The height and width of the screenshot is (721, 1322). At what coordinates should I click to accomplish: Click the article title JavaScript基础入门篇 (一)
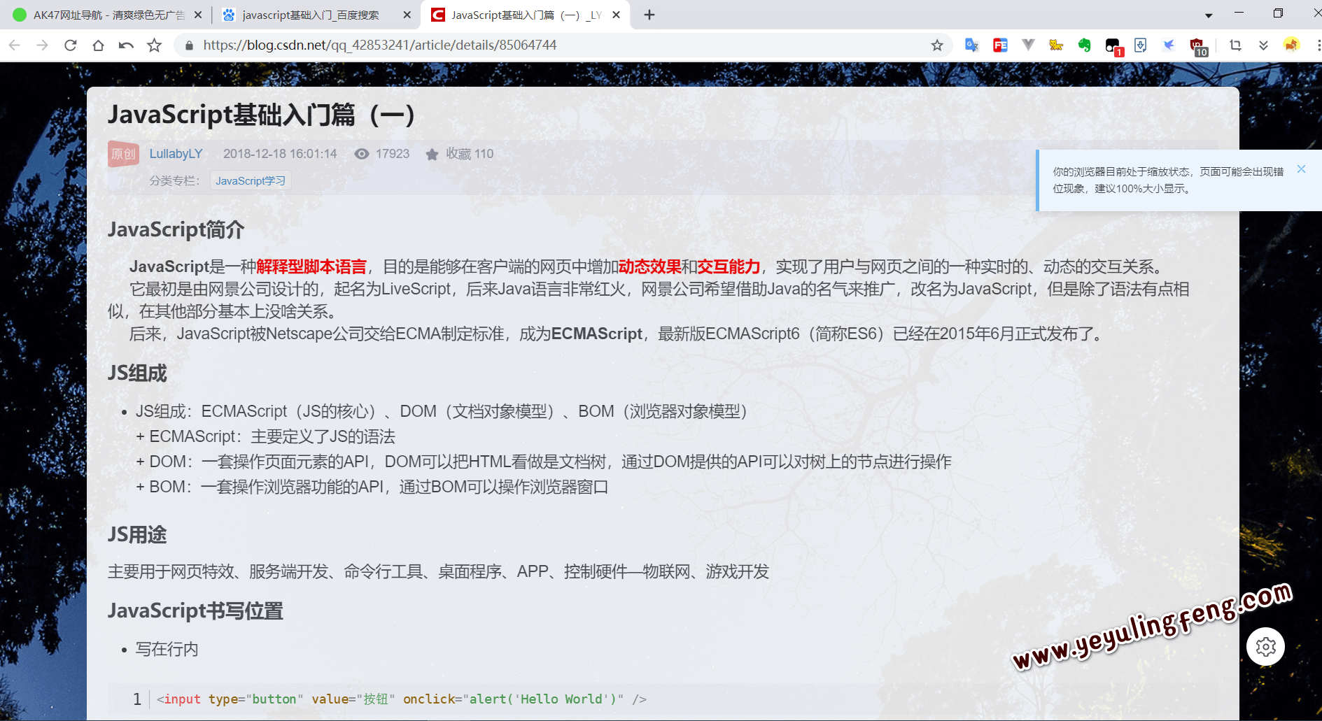point(262,115)
